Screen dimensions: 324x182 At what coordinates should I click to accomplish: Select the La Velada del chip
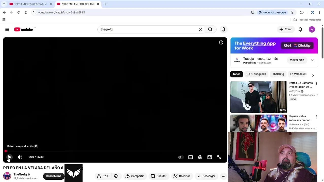[298, 74]
